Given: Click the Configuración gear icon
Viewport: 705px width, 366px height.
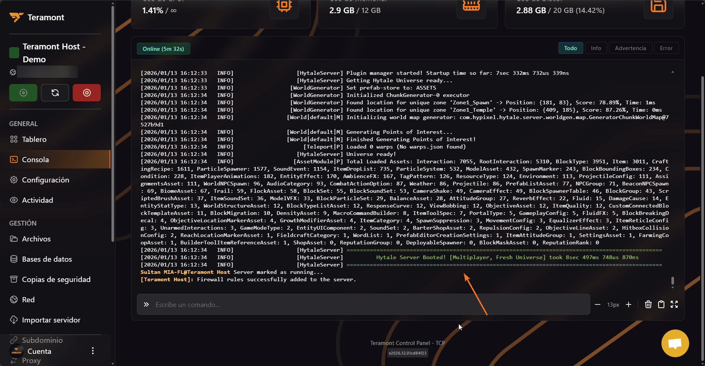Looking at the screenshot, I should point(14,180).
